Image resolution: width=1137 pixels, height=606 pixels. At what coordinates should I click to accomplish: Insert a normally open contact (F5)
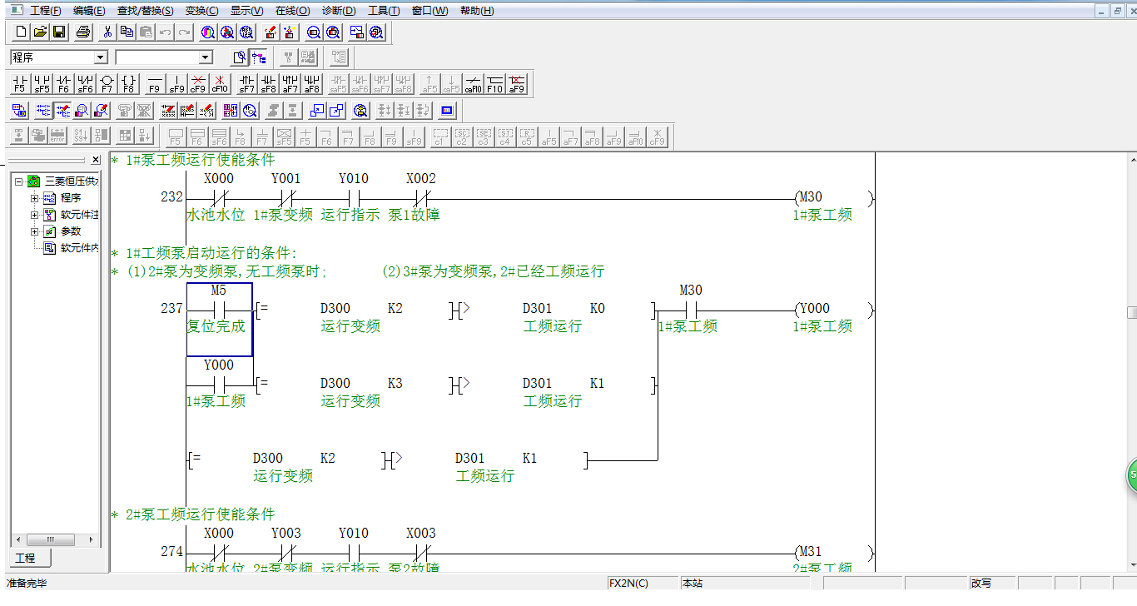(x=20, y=83)
